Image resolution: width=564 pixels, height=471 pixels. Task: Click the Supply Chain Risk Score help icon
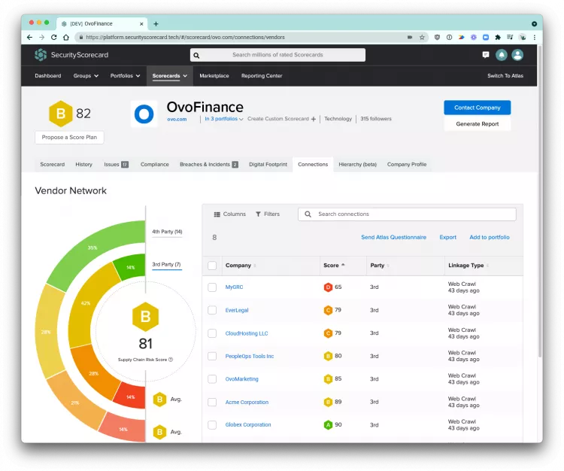(x=171, y=360)
